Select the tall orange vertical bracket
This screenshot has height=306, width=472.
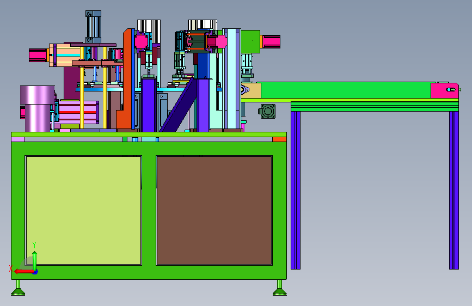click(126, 79)
